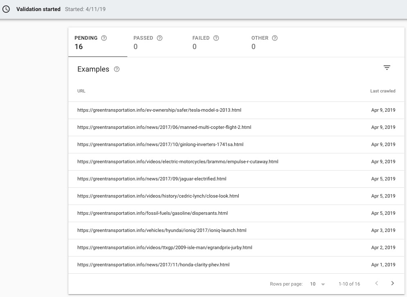Open help icon next to PASSED
Screen dimensions: 407x297
tap(160, 38)
